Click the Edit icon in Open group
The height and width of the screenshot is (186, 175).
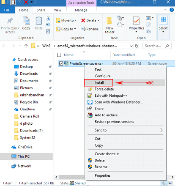[x=148, y=25]
